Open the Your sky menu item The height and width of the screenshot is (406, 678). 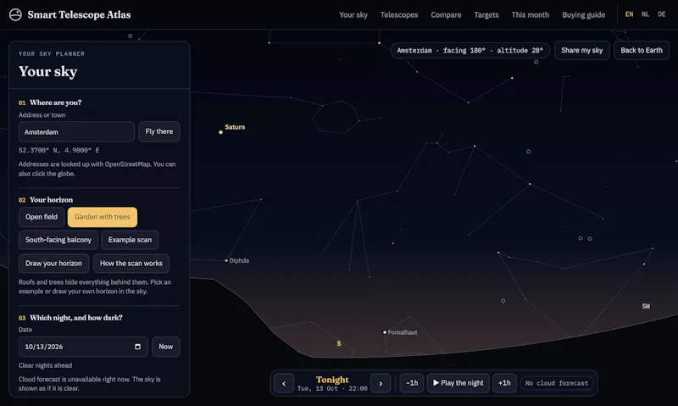353,14
